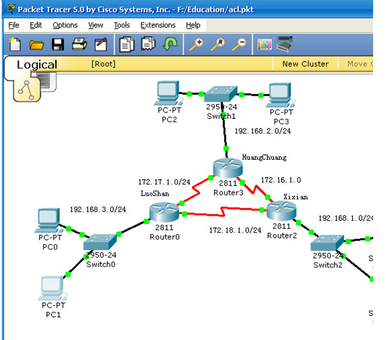This screenshot has width=386, height=340.
Task: Select the Switch2 device
Action: pos(328,243)
